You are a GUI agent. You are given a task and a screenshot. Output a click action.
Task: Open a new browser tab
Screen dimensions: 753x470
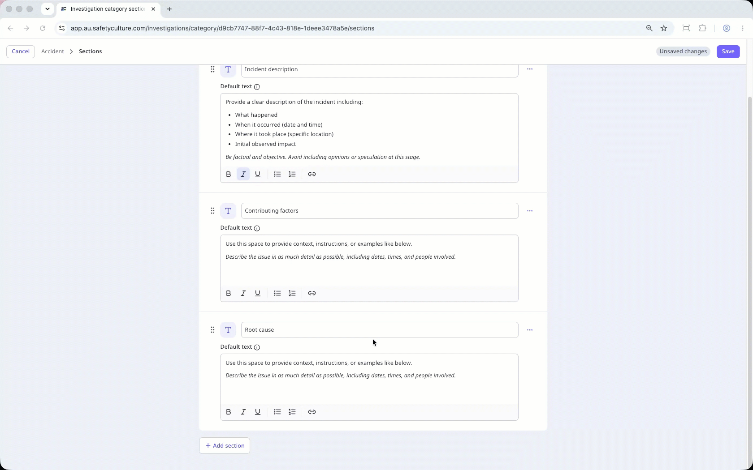click(169, 9)
